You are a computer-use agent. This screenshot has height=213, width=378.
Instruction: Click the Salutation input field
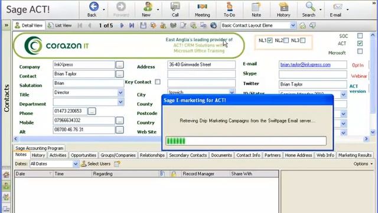click(88, 83)
